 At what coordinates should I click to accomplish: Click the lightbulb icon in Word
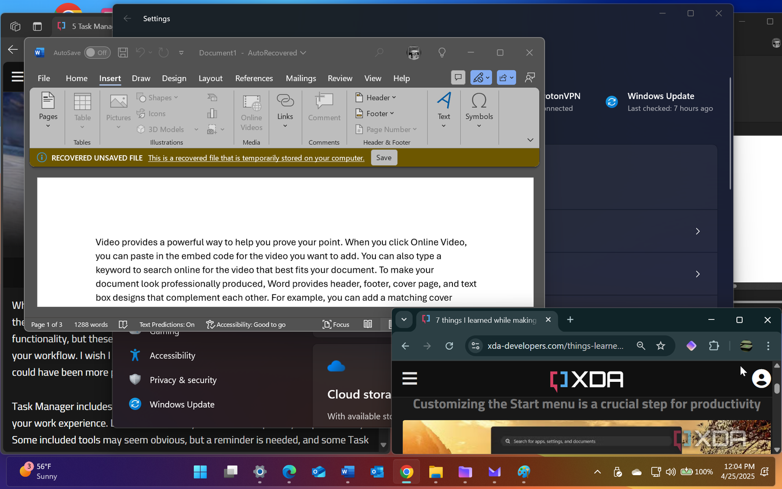442,53
